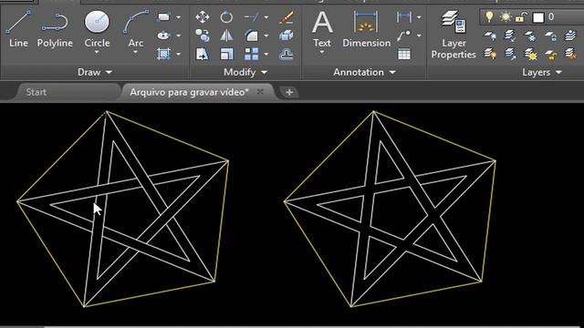Click the Explode tool icon
The image size is (584, 328).
pos(286,36)
